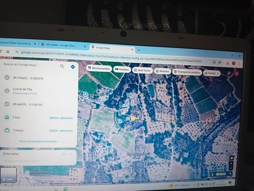
Task: Select the Transporte público chip
Action: tap(187, 72)
